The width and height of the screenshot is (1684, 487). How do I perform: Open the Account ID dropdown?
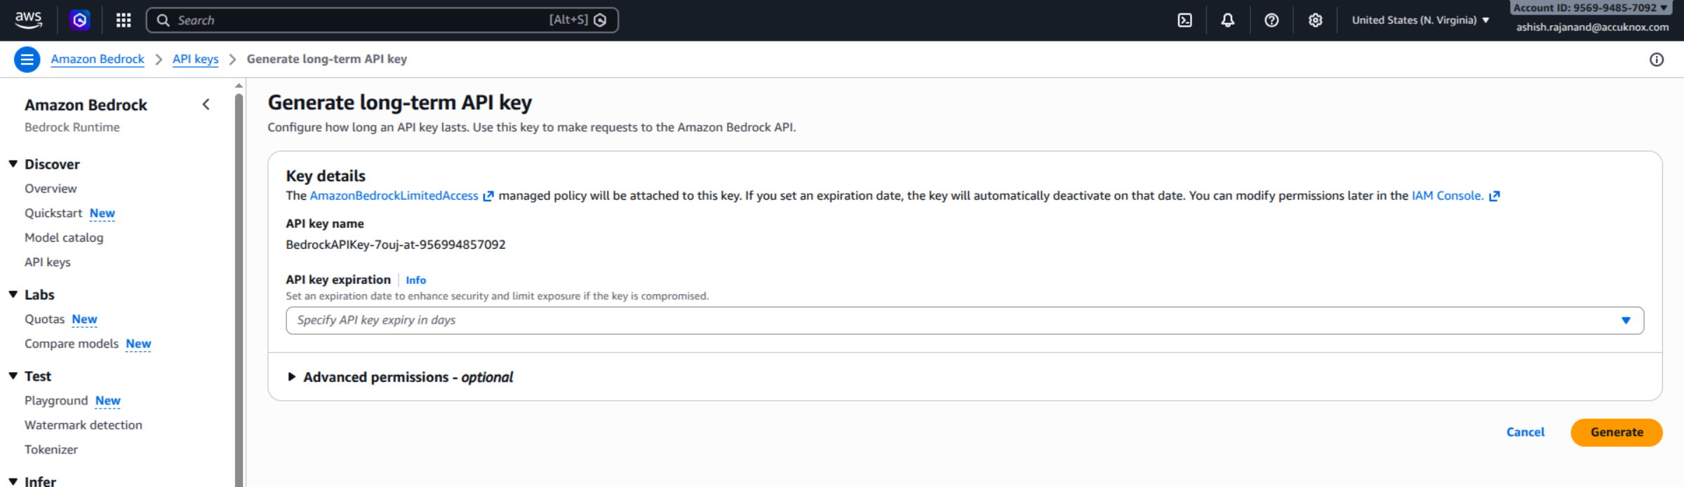[1589, 8]
